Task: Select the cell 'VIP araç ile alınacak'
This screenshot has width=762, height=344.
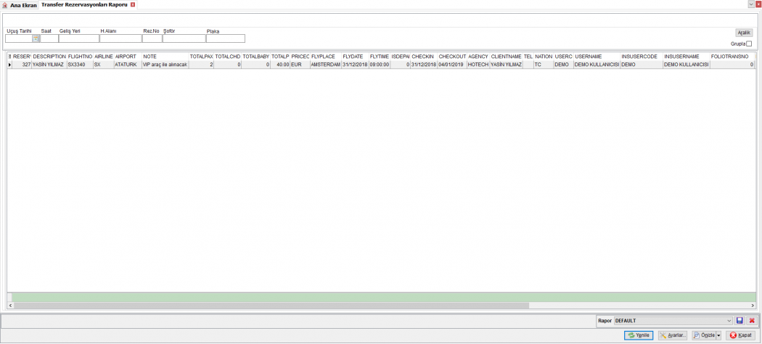Action: pyautogui.click(x=165, y=64)
